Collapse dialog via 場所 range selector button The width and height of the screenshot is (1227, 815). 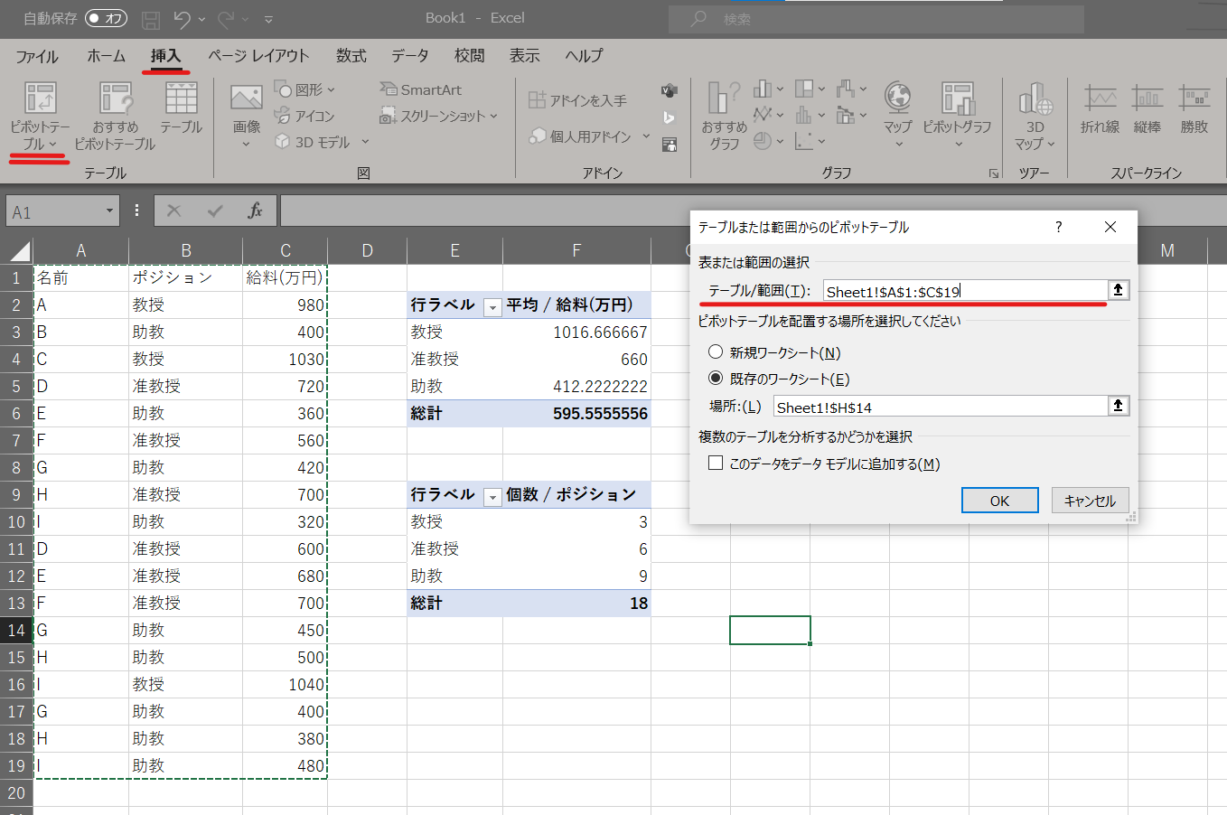(1119, 407)
